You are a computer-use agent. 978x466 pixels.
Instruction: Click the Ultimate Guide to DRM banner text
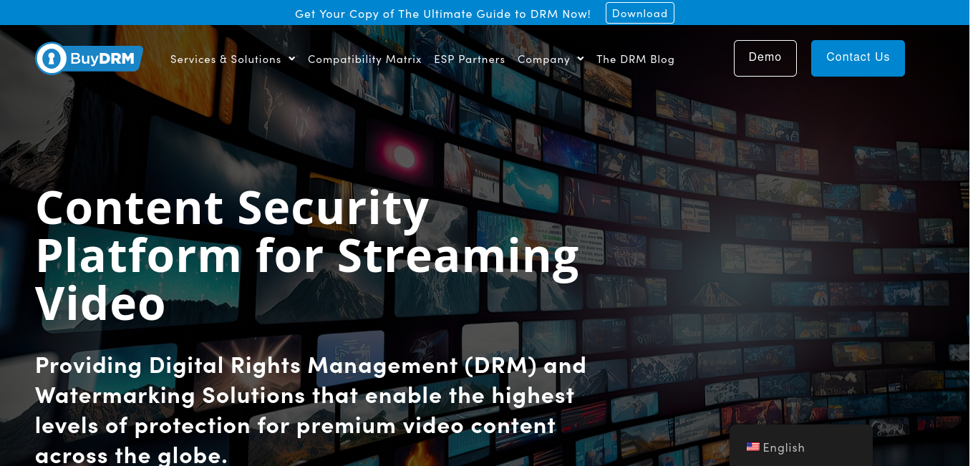tap(442, 14)
